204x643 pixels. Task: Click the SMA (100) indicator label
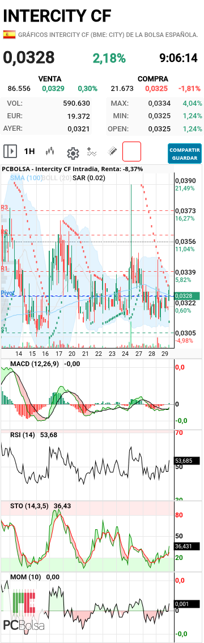tap(27, 177)
